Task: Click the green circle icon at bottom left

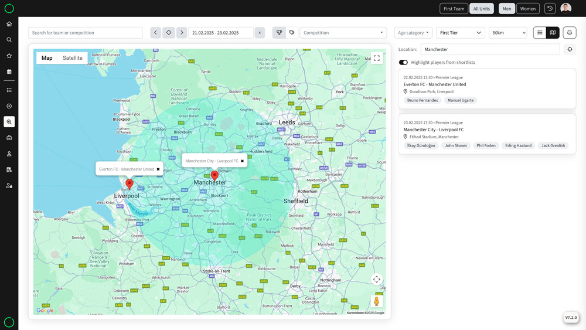Action: coord(9,322)
